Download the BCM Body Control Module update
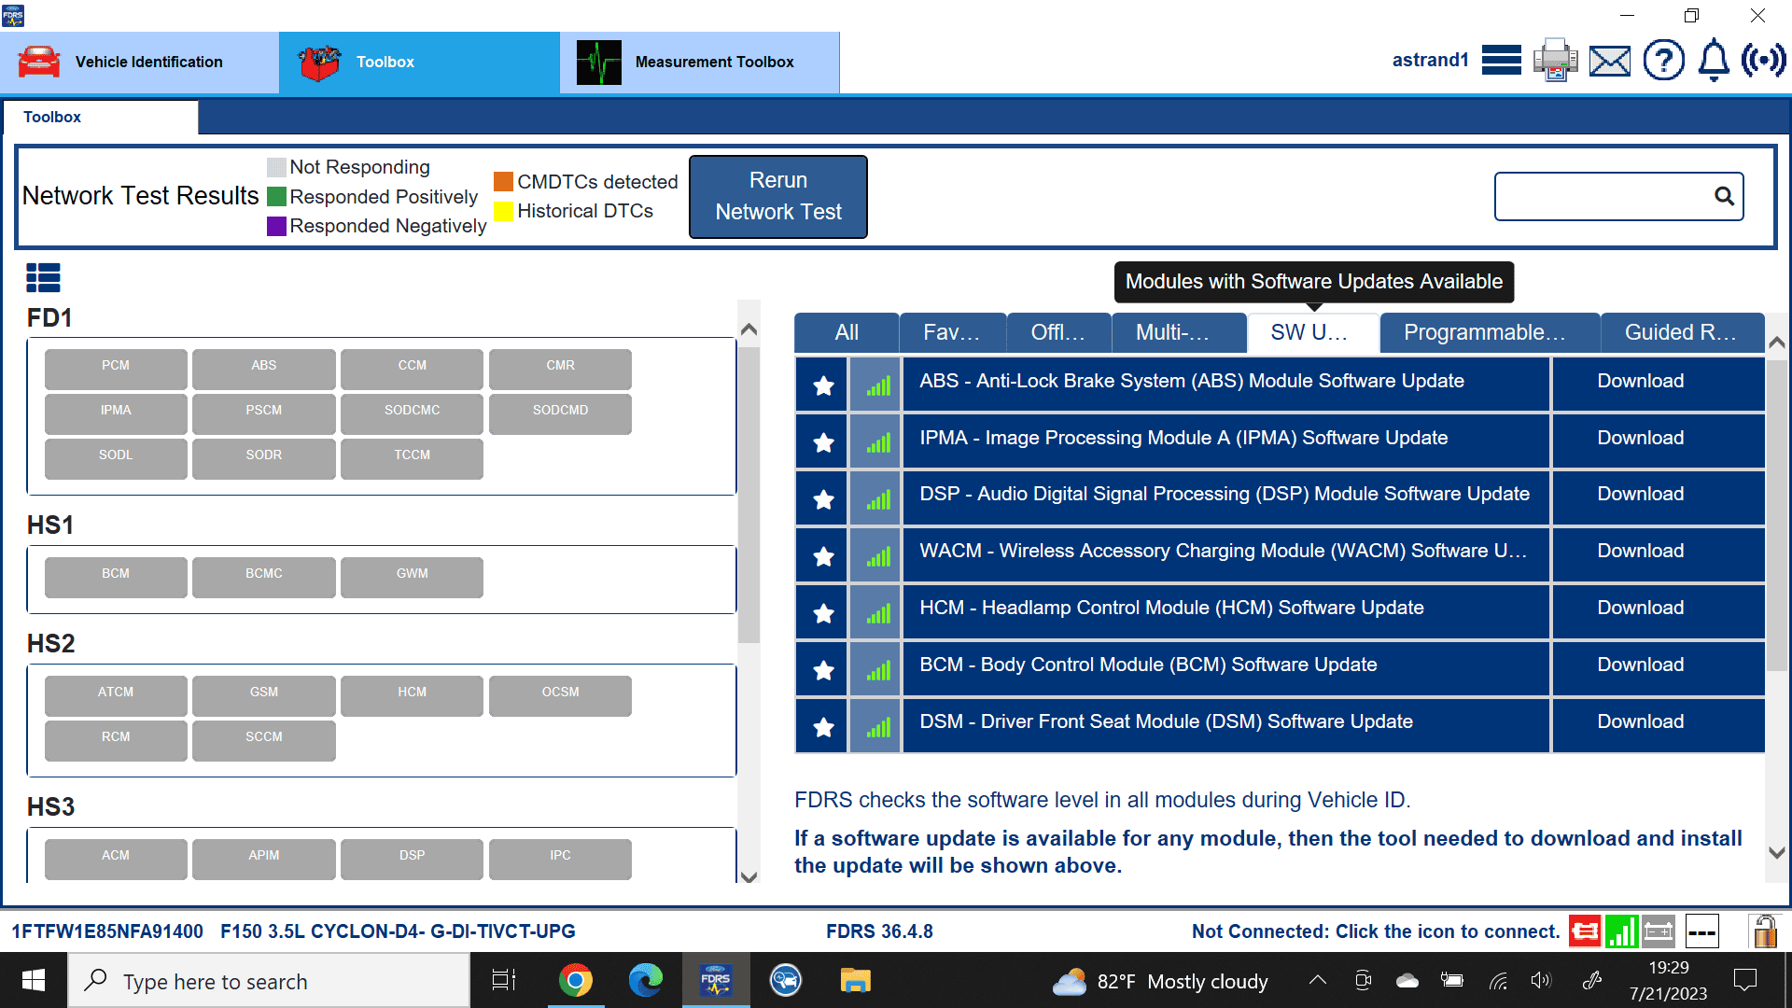 point(1640,665)
